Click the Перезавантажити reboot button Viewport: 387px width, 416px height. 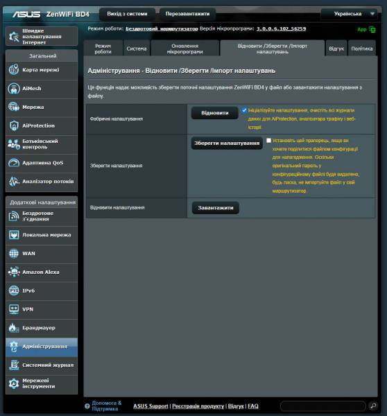187,14
